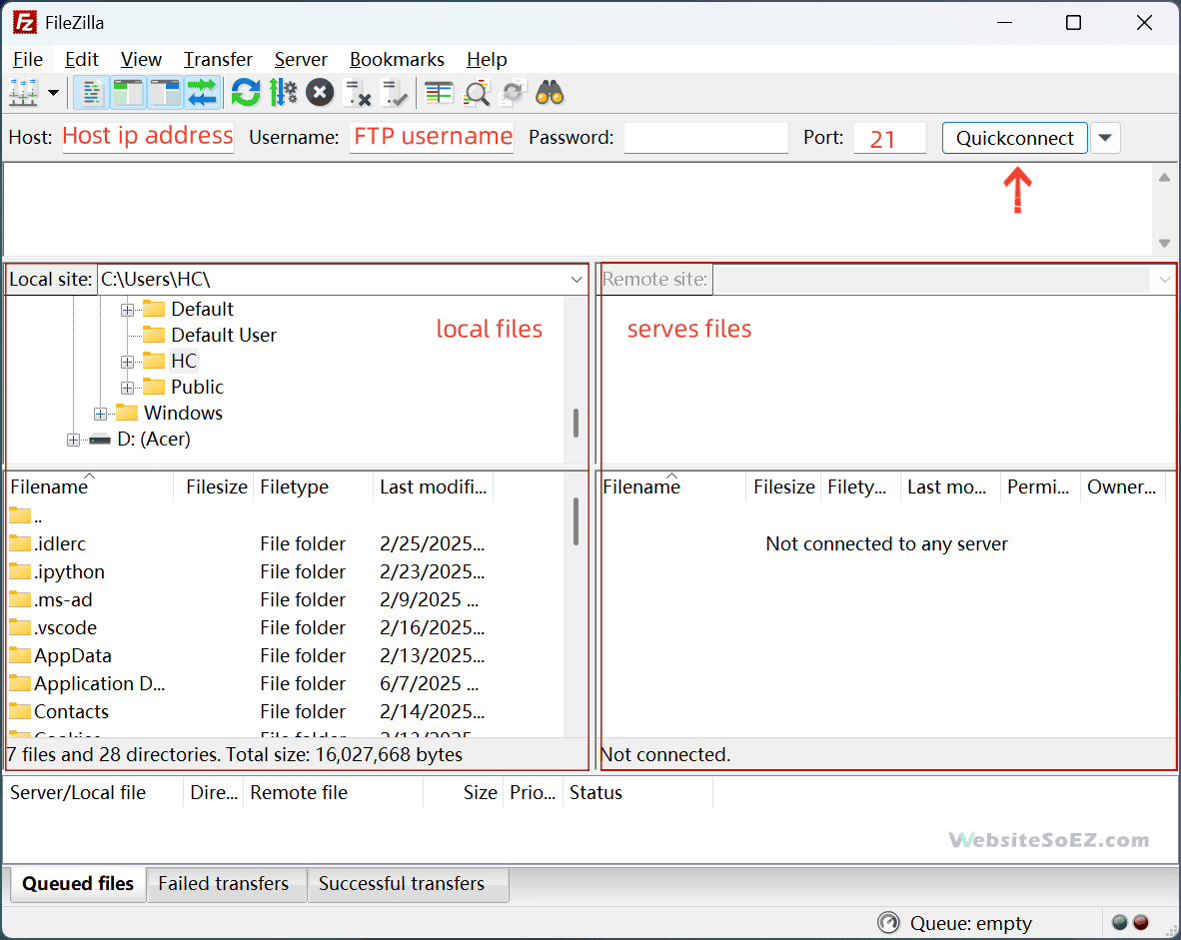Toggle local directory tree display
The height and width of the screenshot is (940, 1181).
pos(128,93)
